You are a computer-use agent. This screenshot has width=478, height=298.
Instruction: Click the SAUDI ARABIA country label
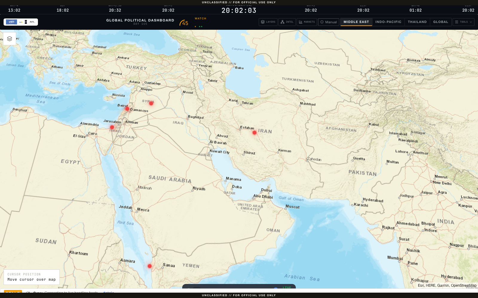[170, 179]
